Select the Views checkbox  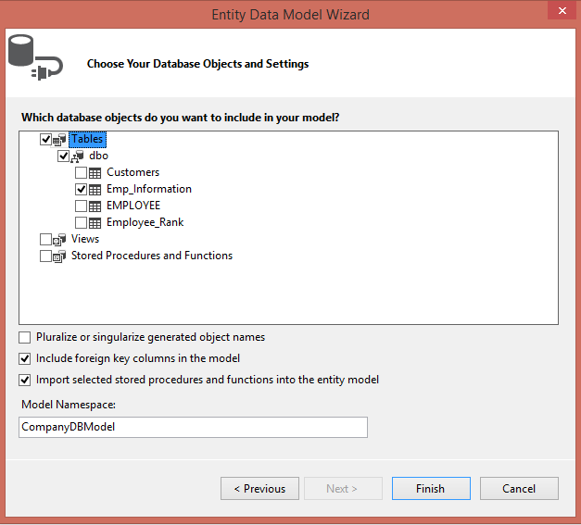click(x=45, y=239)
